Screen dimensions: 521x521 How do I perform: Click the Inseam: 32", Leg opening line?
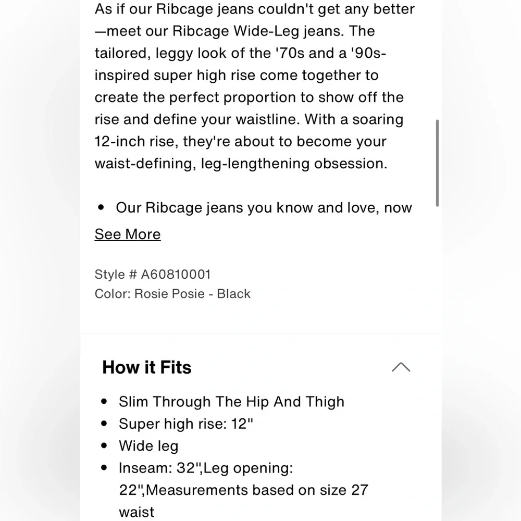(206, 468)
